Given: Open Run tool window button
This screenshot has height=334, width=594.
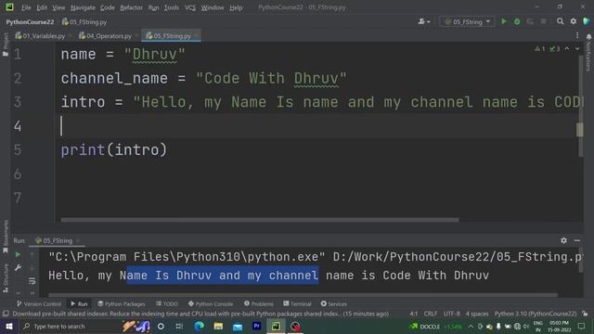Looking at the screenshot, I should point(79,303).
